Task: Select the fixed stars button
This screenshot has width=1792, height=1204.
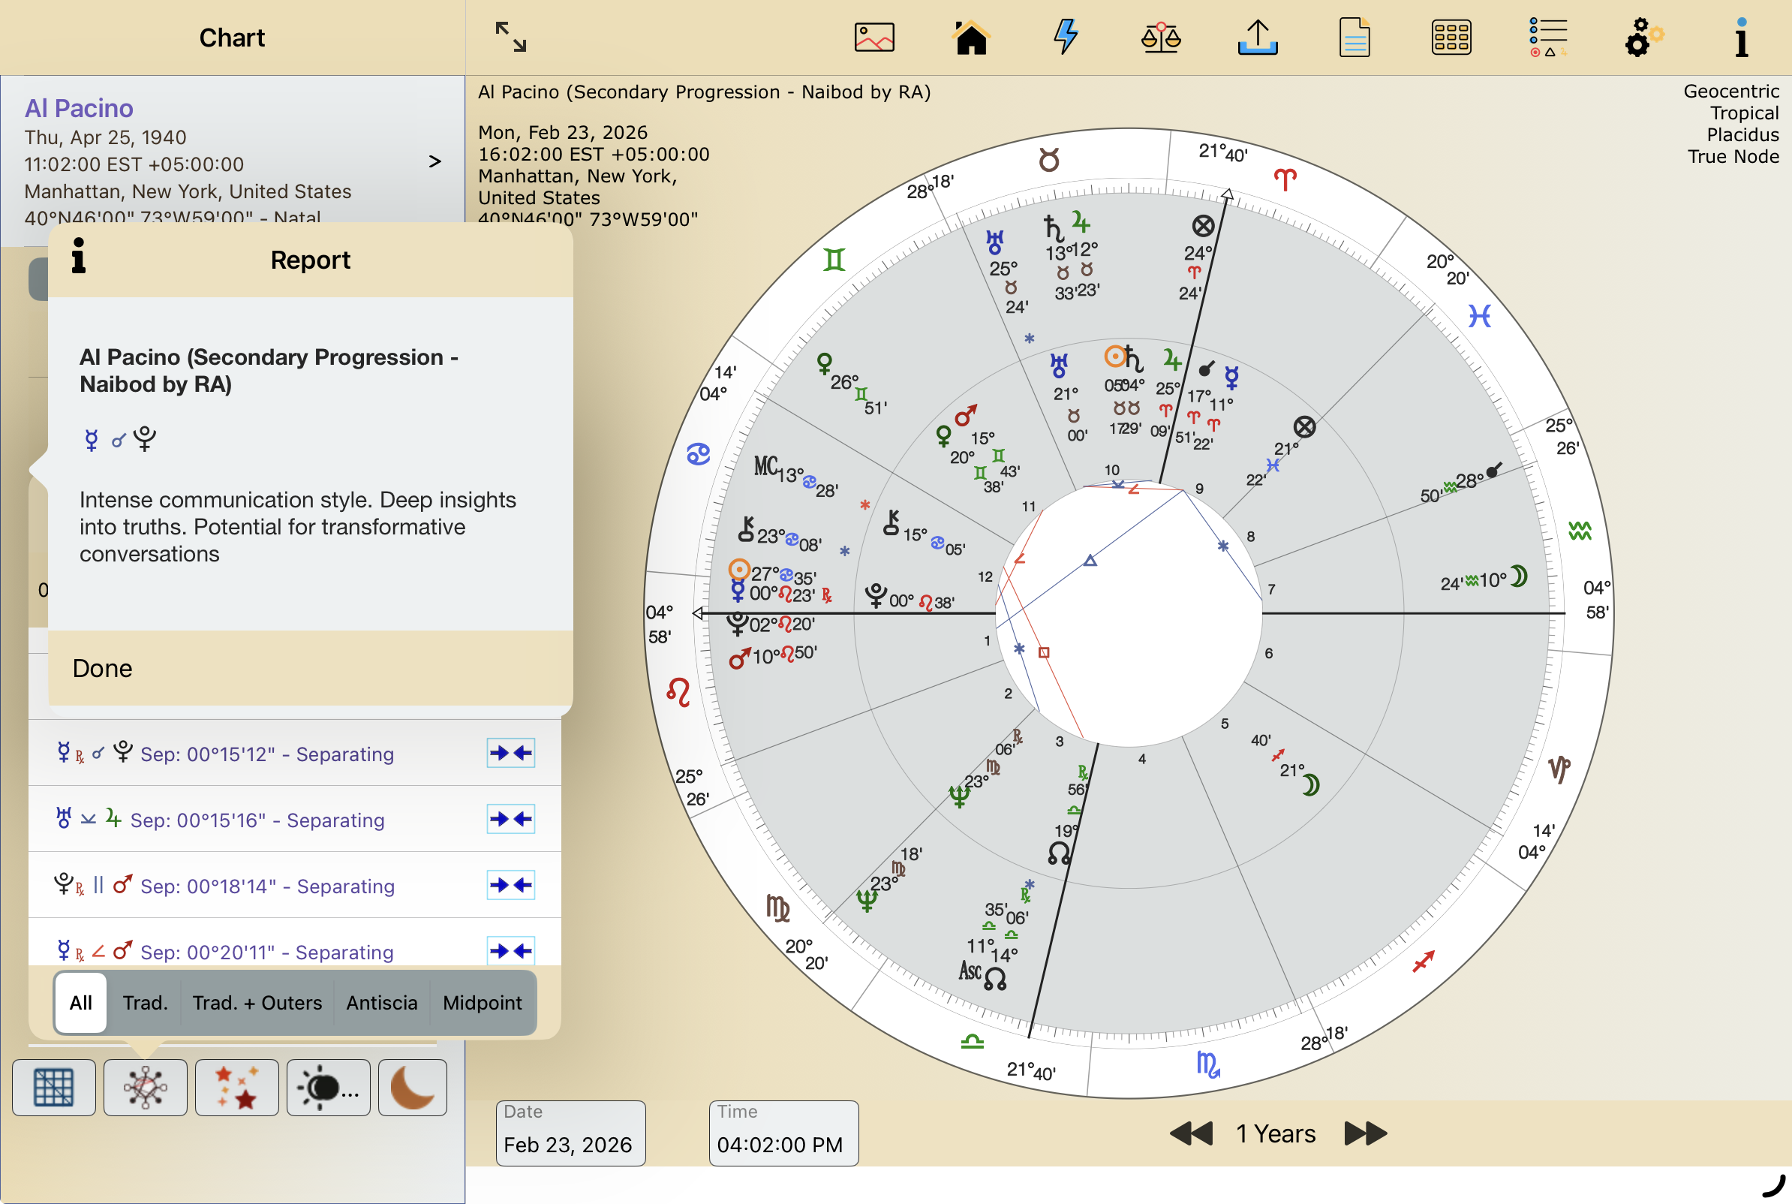Action: (236, 1088)
